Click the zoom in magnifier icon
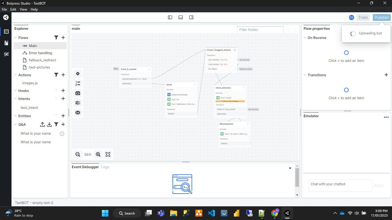 point(98,154)
